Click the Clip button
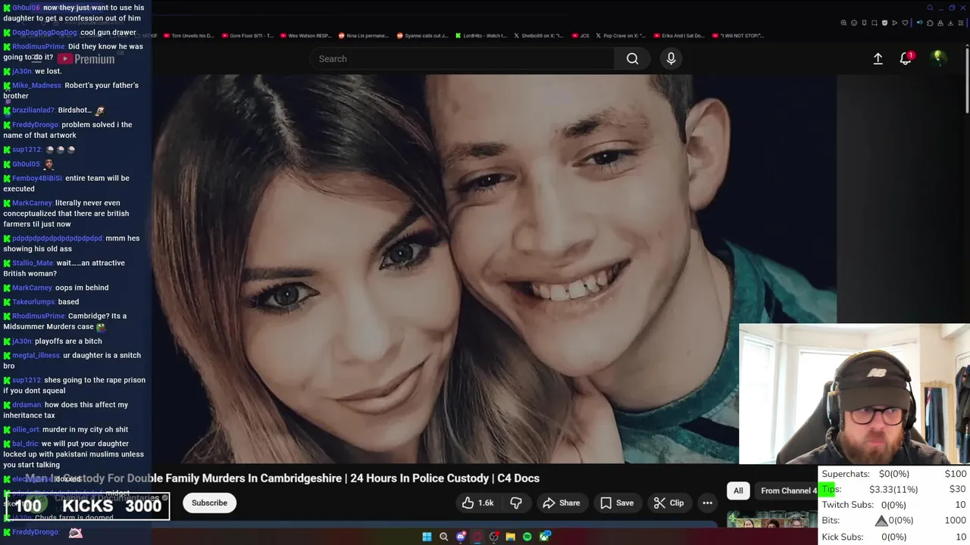 (x=668, y=503)
